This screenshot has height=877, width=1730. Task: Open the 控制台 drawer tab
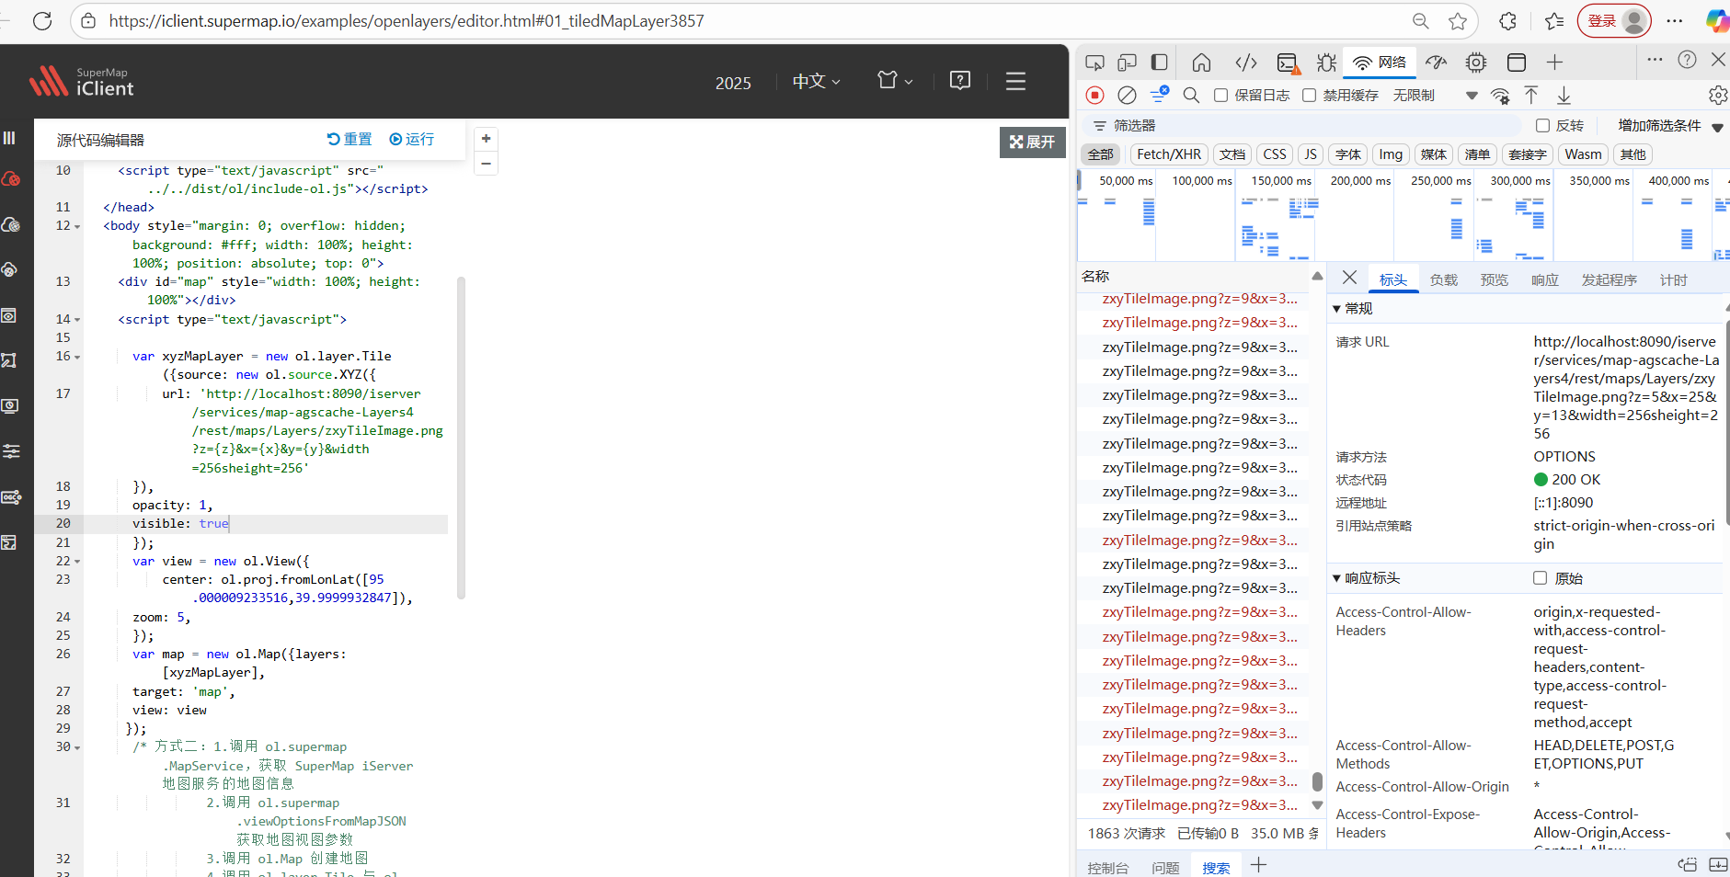click(x=1107, y=868)
